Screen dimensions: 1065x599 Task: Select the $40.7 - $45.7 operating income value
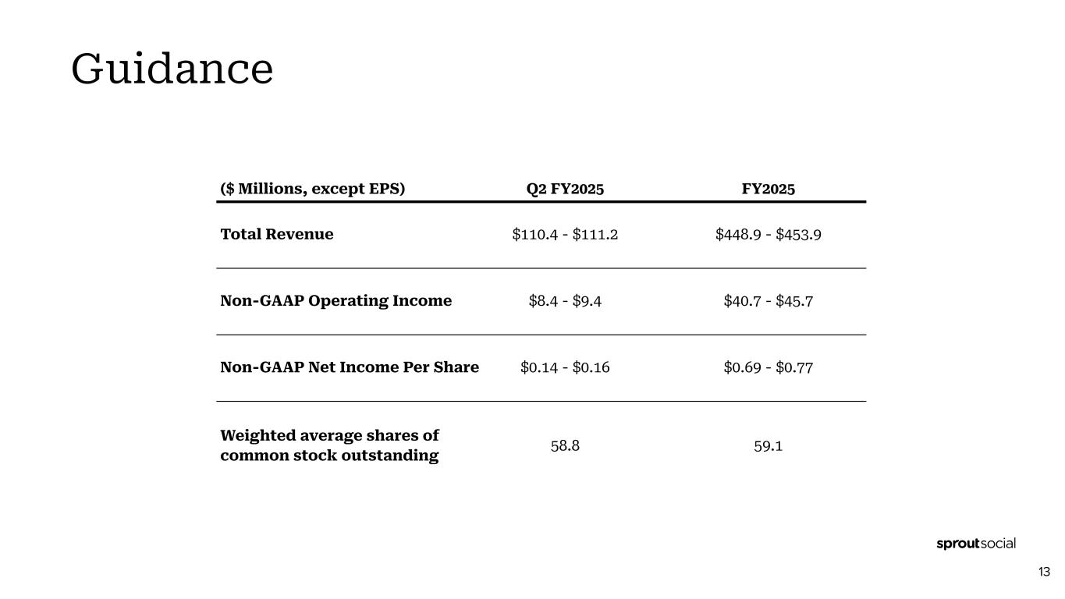coord(768,300)
